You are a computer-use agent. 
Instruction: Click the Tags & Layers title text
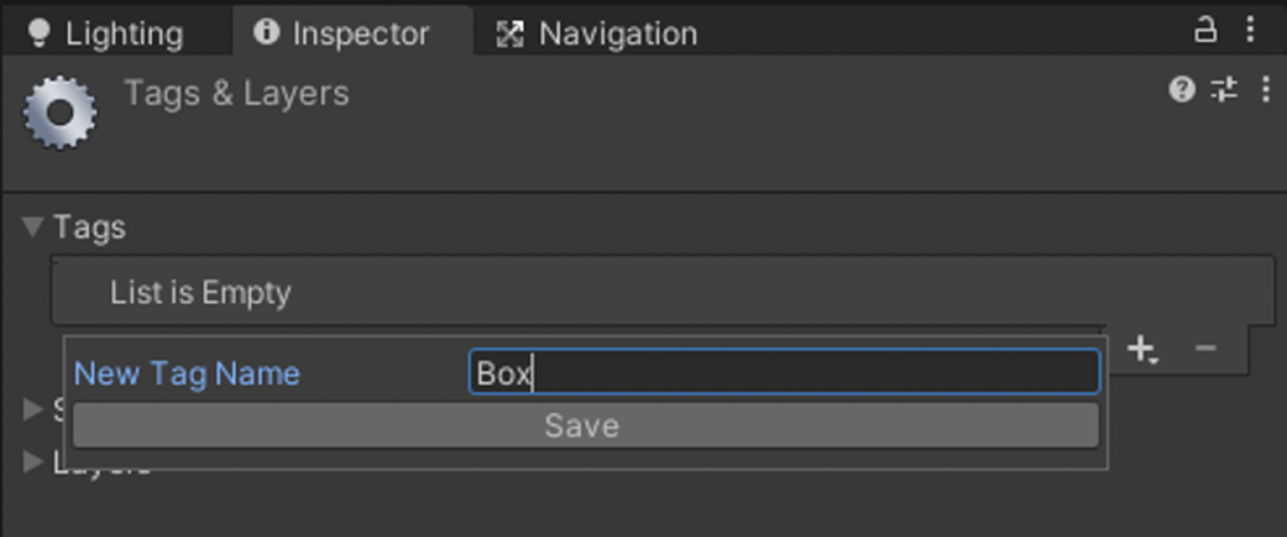click(x=237, y=93)
